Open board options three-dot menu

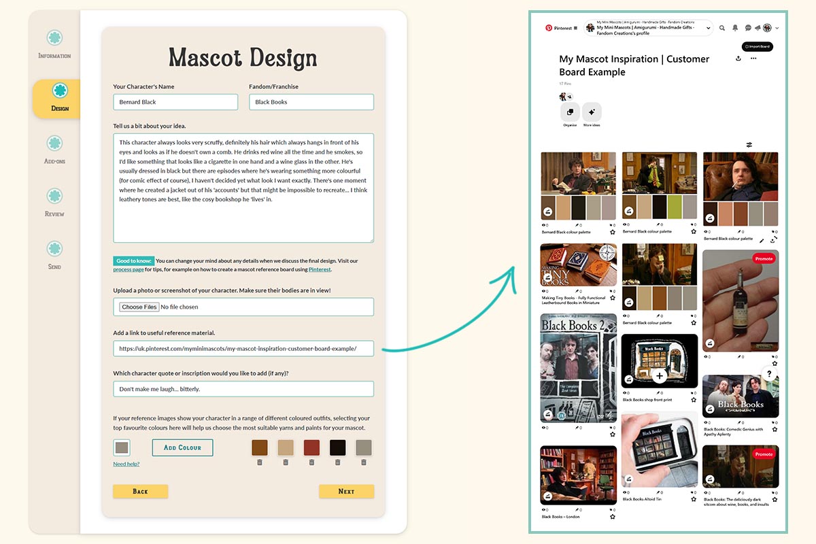753,58
